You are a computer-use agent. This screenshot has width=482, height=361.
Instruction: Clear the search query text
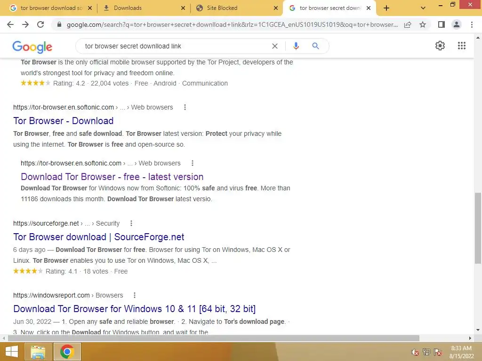click(275, 46)
